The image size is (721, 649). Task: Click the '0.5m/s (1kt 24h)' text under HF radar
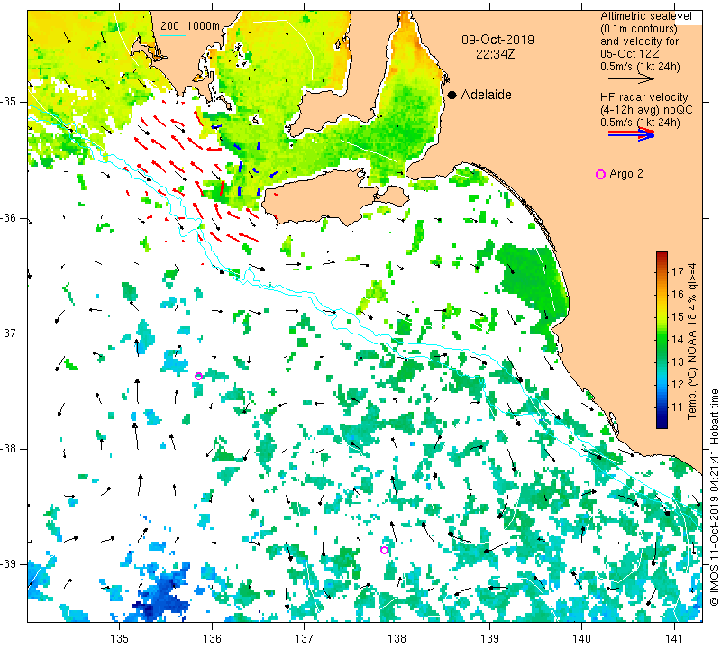[x=640, y=123]
